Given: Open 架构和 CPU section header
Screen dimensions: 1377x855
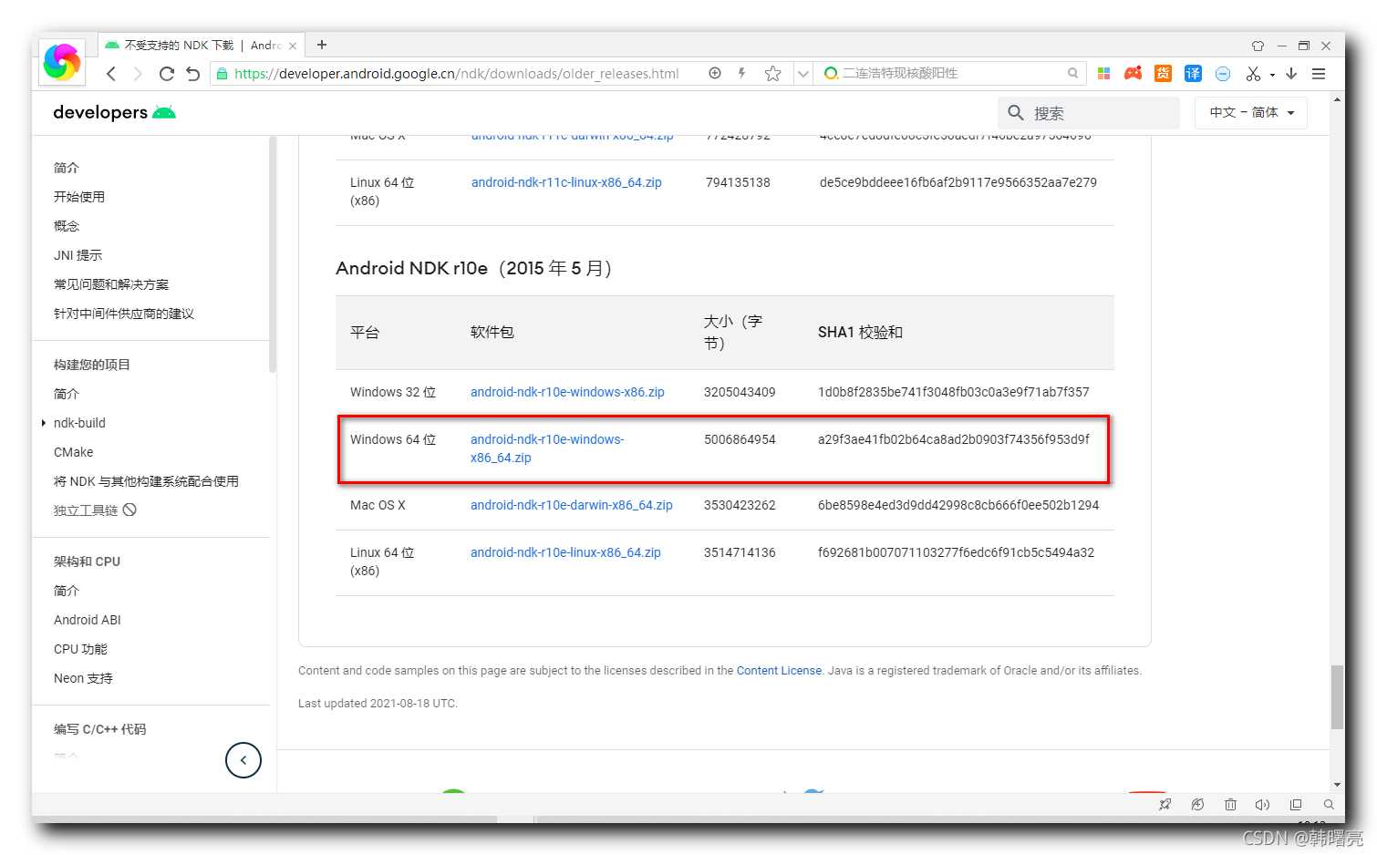Looking at the screenshot, I should 87,561.
